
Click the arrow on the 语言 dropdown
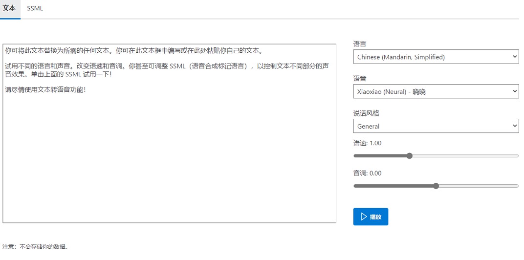click(x=515, y=57)
